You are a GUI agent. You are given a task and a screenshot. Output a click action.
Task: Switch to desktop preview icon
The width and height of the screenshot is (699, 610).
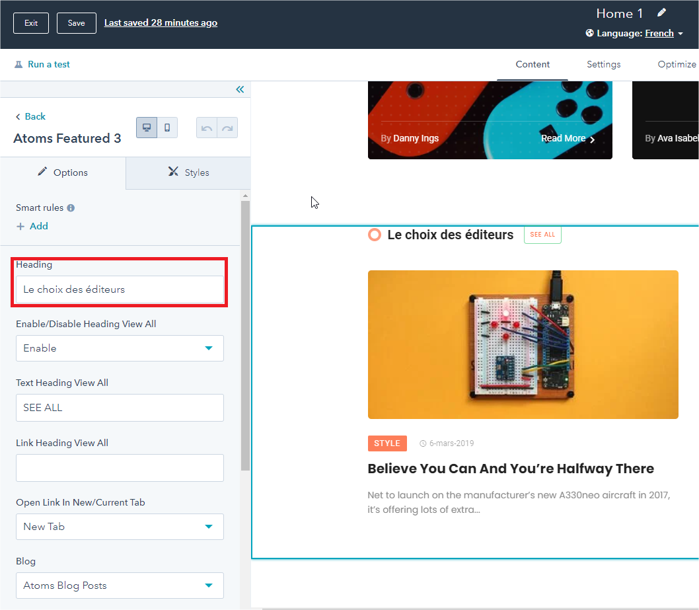147,128
